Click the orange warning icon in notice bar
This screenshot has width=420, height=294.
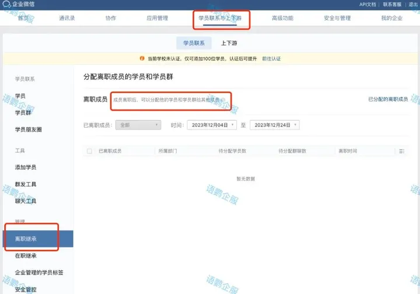pos(142,59)
